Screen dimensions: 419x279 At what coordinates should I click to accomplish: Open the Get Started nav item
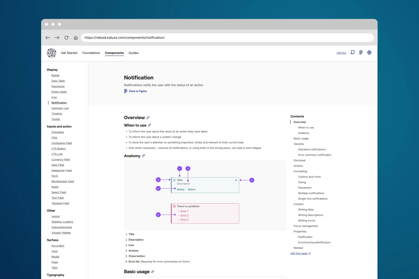pos(69,53)
